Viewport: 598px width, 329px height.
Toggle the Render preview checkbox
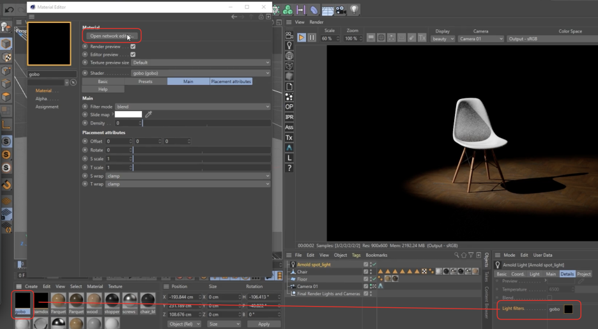[x=133, y=47]
